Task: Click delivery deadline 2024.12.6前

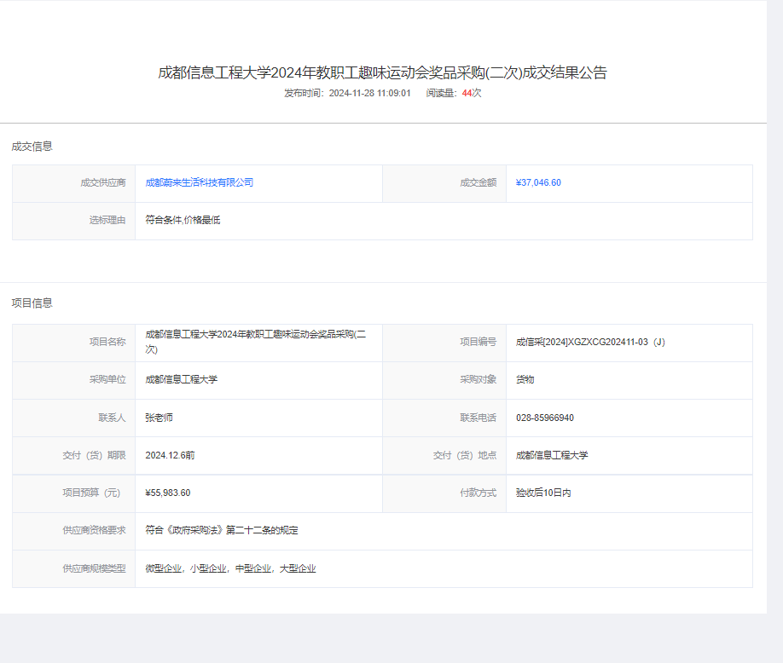Action: pyautogui.click(x=170, y=455)
